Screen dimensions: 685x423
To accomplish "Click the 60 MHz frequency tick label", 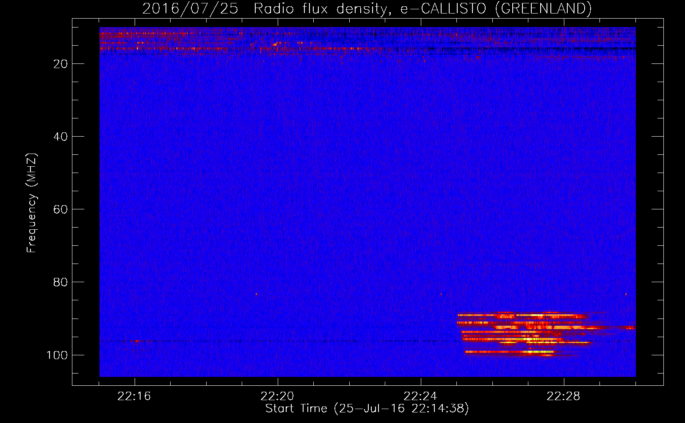I will point(61,209).
